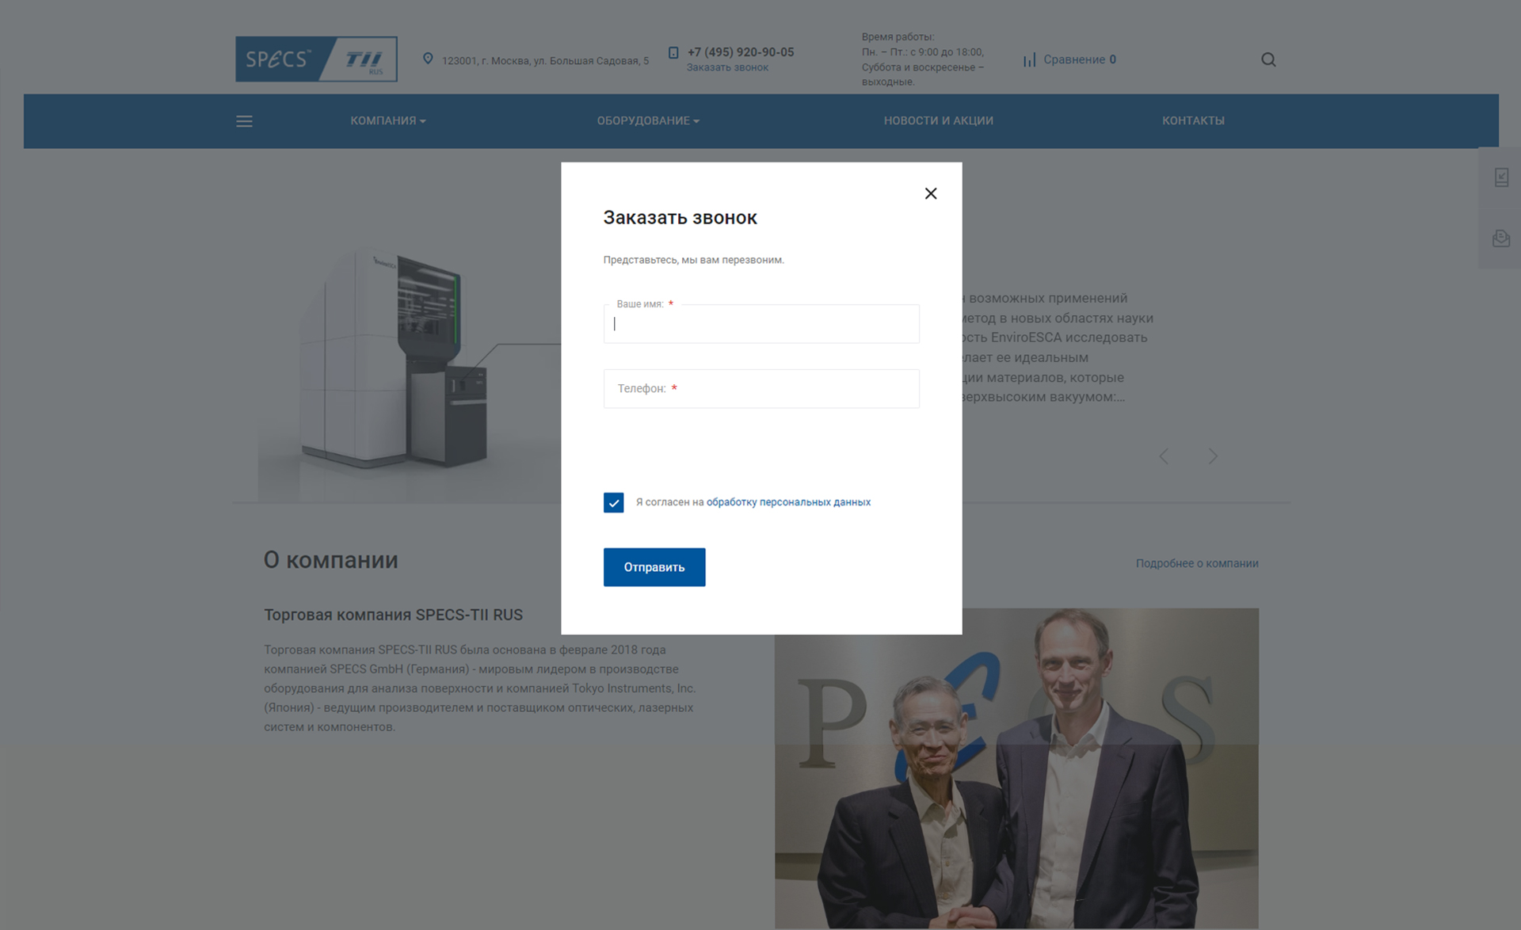Click the Ваше имя input field
Screen dimensions: 1521x930
pos(761,324)
